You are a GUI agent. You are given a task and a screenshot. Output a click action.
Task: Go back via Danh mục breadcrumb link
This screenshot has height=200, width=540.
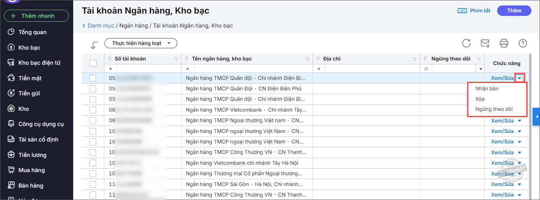pyautogui.click(x=100, y=26)
